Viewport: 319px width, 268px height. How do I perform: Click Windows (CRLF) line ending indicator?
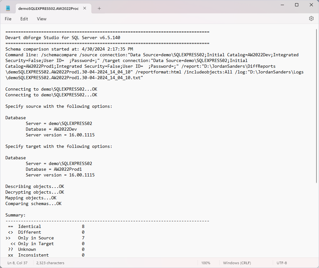click(237, 263)
